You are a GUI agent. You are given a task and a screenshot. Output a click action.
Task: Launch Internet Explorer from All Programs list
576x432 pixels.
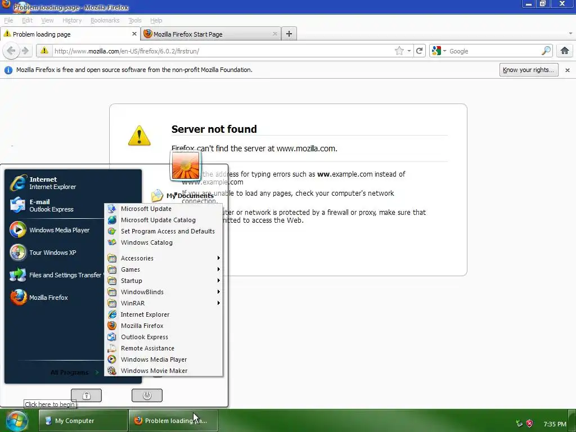click(164, 314)
